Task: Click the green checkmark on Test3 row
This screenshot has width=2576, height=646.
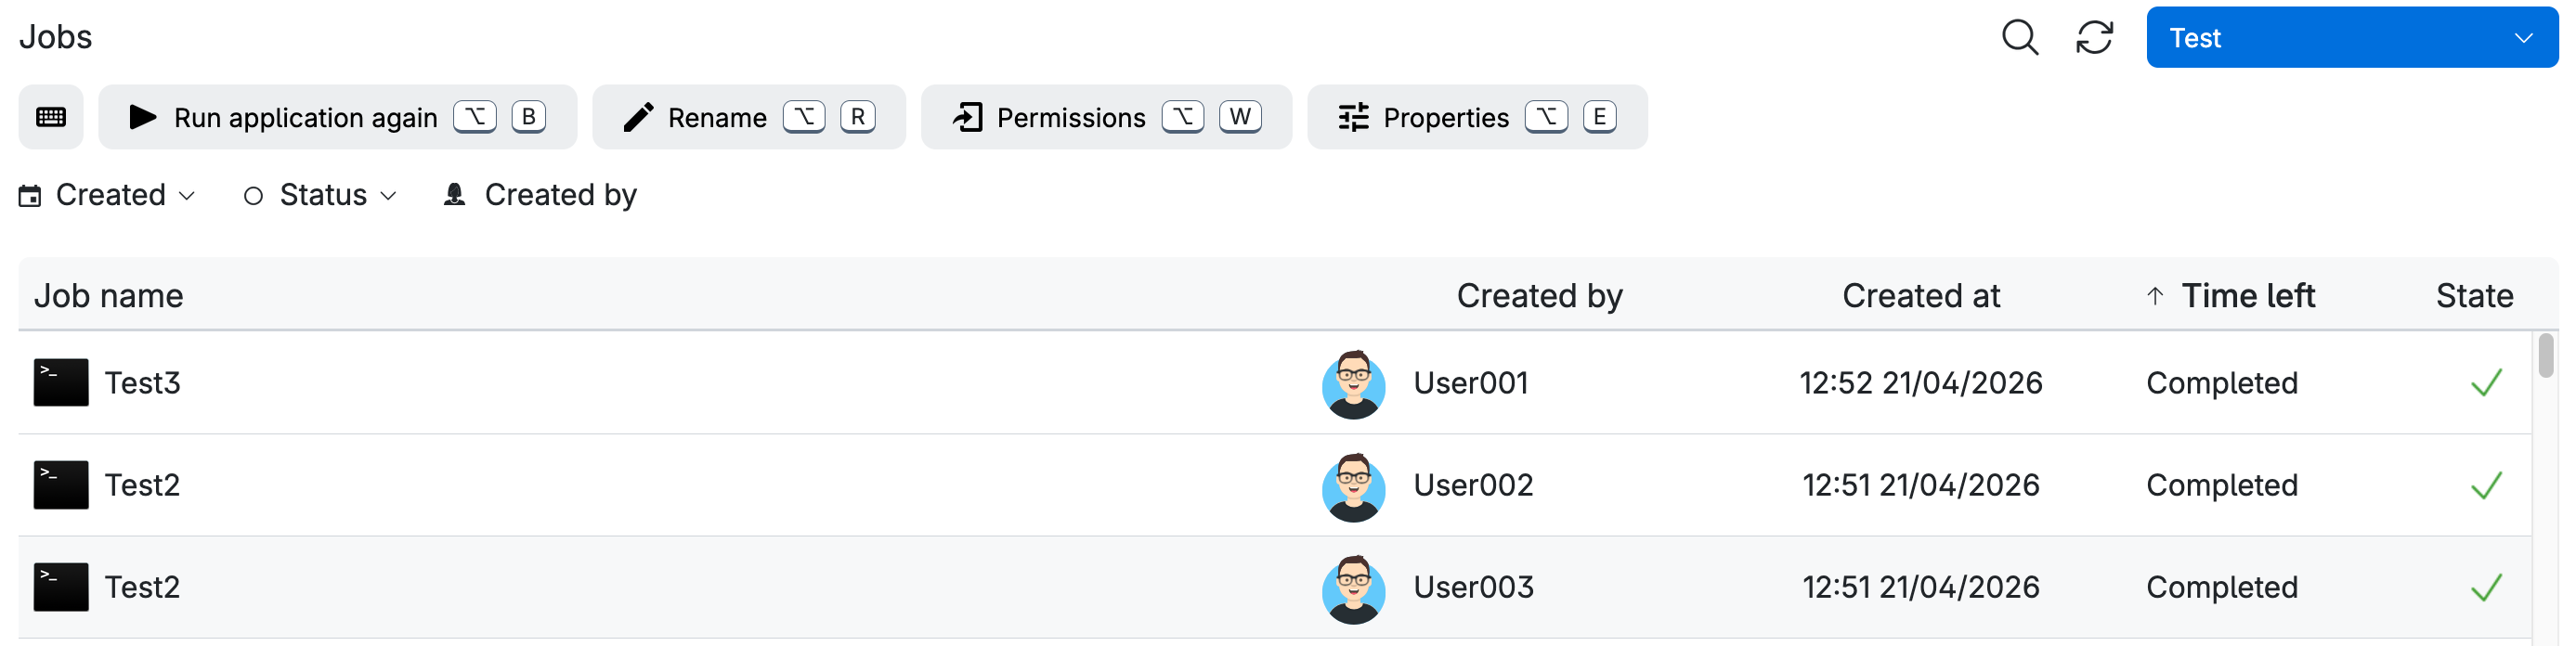Action: pyautogui.click(x=2486, y=383)
